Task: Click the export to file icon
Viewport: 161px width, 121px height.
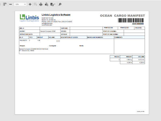Action: tap(52, 4)
